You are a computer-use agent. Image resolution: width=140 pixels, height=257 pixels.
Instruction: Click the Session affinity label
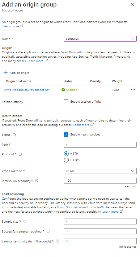pos(12,102)
